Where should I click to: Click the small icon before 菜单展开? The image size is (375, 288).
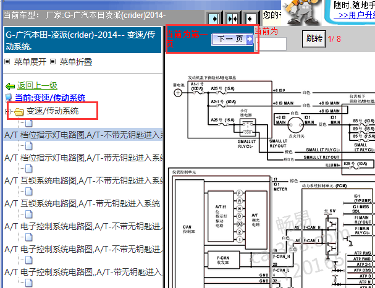click(x=7, y=62)
